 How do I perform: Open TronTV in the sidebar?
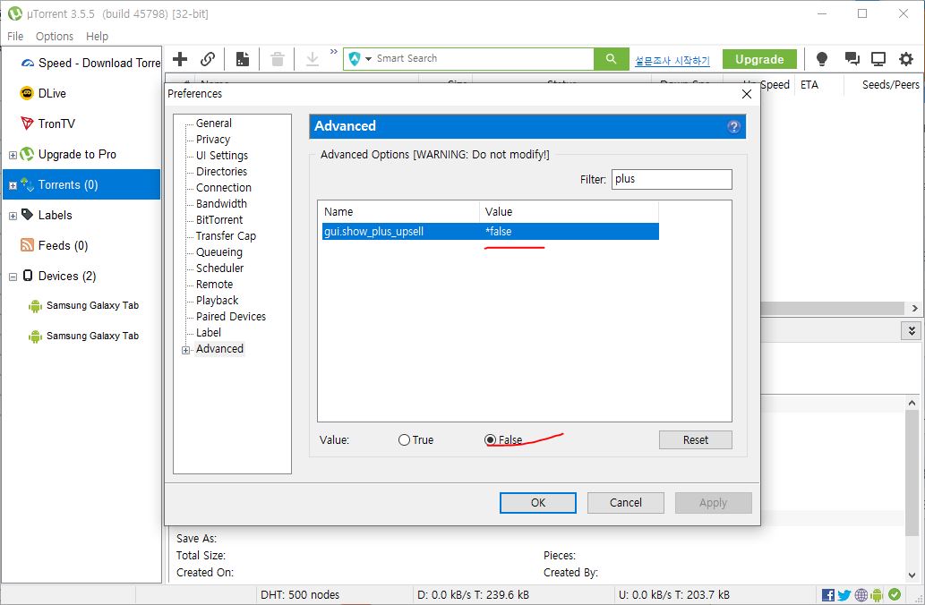pyautogui.click(x=47, y=124)
